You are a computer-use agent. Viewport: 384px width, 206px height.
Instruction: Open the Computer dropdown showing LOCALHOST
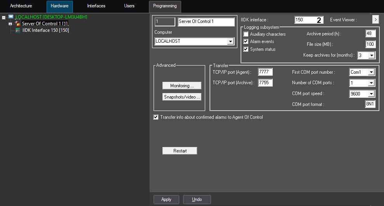230,41
